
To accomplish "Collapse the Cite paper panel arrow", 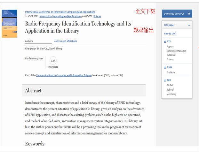I will (189, 25).
